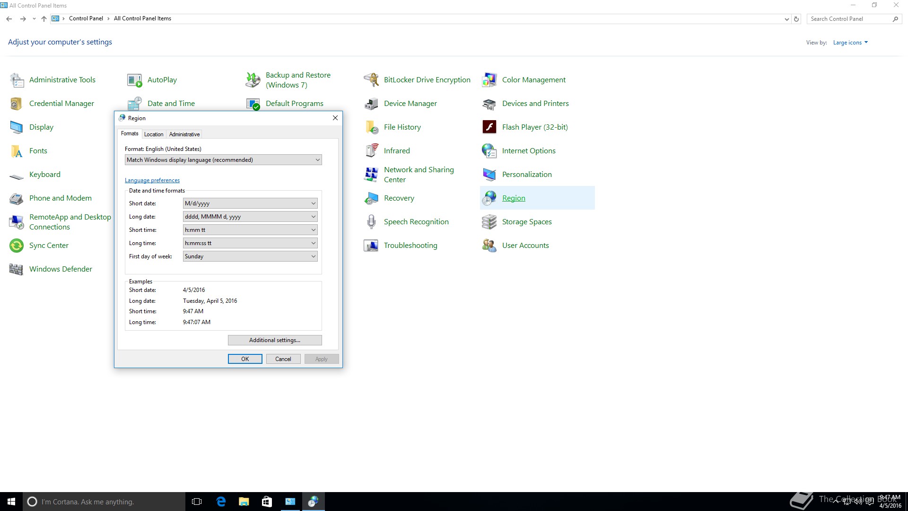The height and width of the screenshot is (511, 908).
Task: Expand the Short time format dropdown
Action: tap(250, 230)
